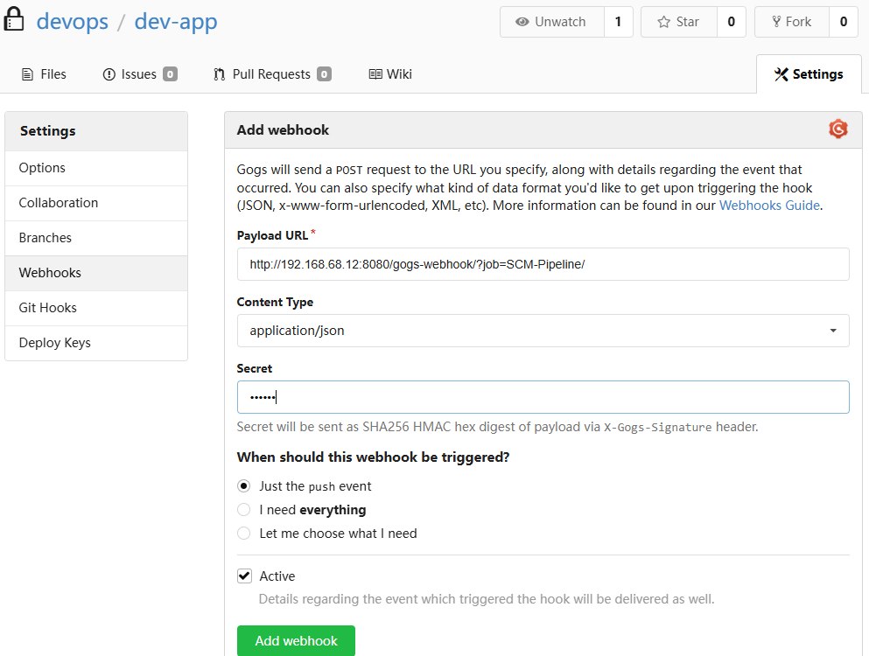Screen dimensions: 869x656
Task: Open the Pull Requests tab
Action: click(x=272, y=74)
